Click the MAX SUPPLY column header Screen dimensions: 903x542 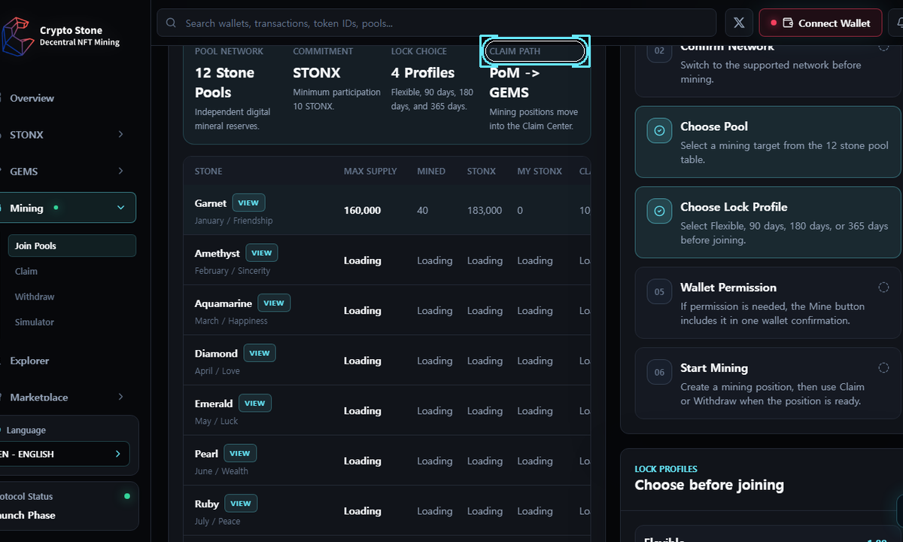click(x=370, y=172)
